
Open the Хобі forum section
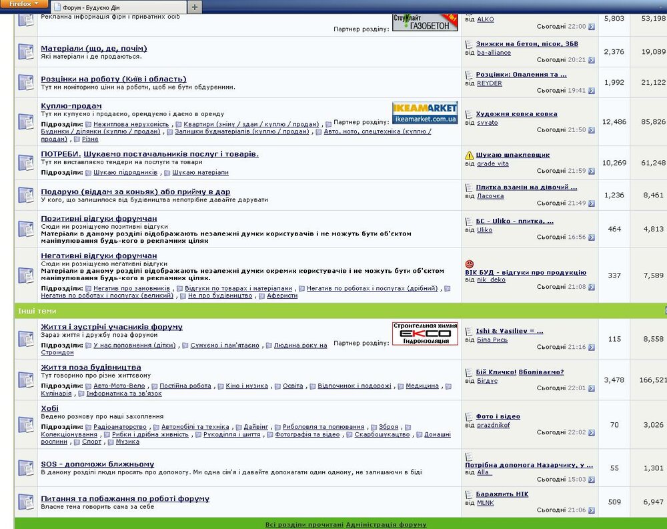(49, 408)
